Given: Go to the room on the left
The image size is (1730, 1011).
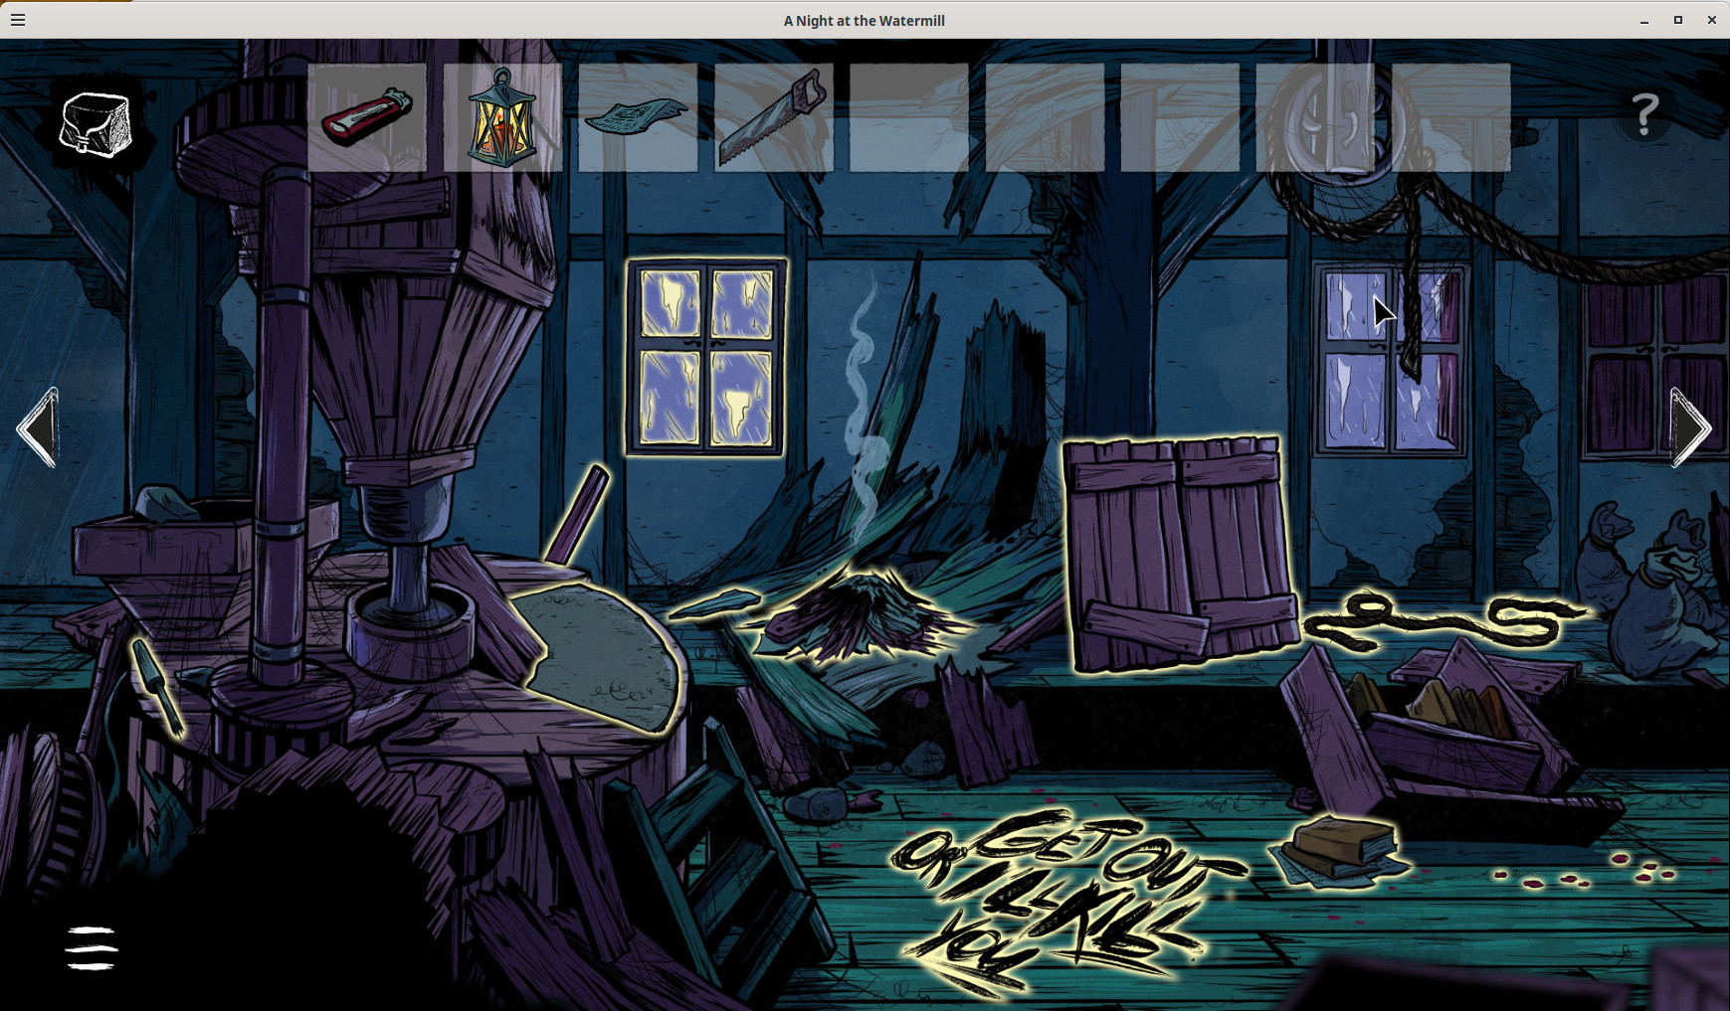Looking at the screenshot, I should pos(38,427).
